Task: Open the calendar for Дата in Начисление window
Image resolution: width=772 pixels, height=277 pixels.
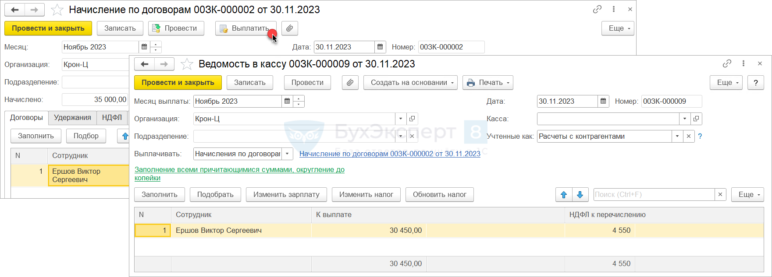Action: pyautogui.click(x=381, y=47)
